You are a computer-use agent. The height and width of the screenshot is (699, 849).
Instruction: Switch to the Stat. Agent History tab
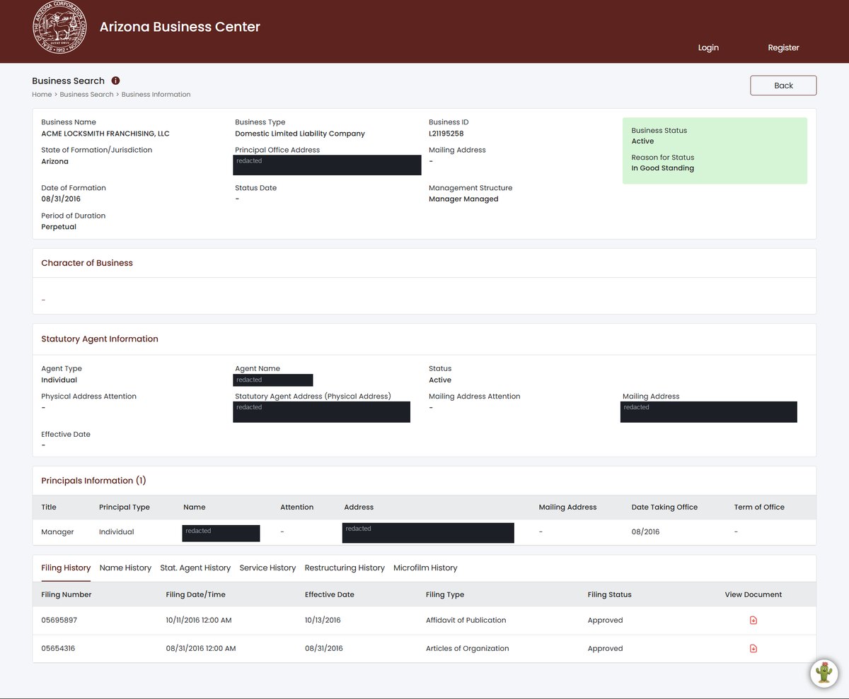click(195, 568)
